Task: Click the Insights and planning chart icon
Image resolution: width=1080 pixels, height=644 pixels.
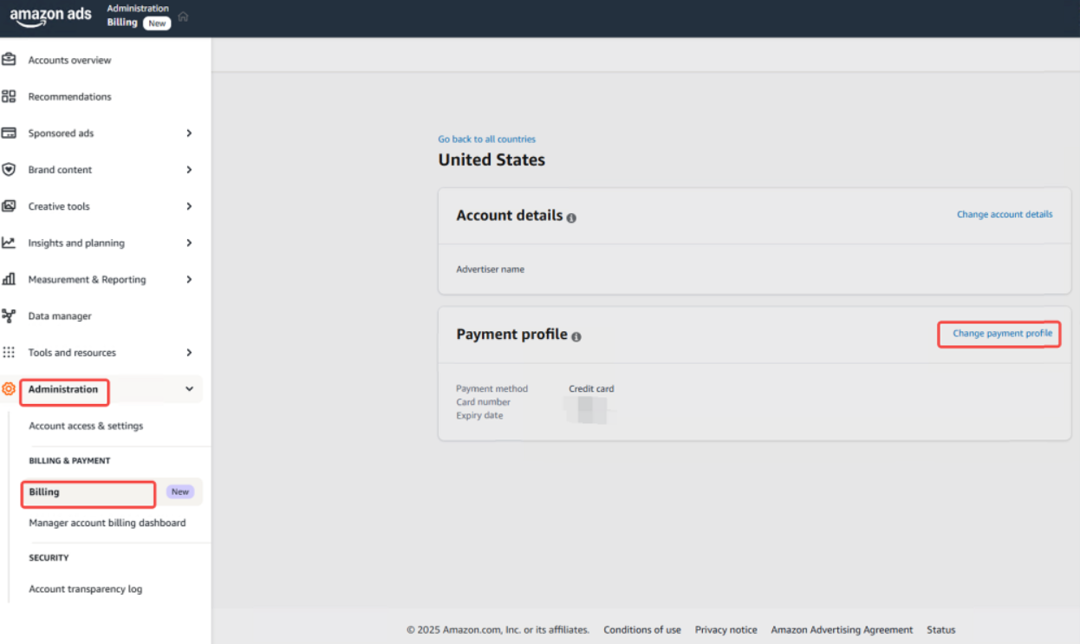Action: point(9,243)
